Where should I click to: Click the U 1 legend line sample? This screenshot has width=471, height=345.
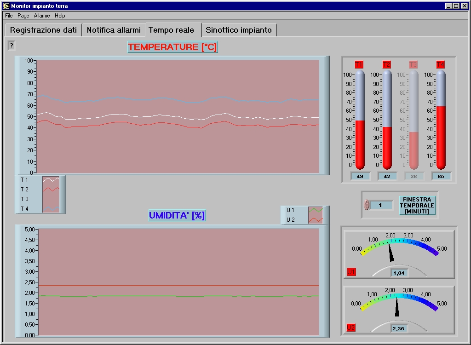[316, 210]
